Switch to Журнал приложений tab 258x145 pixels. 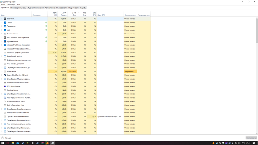point(35,8)
